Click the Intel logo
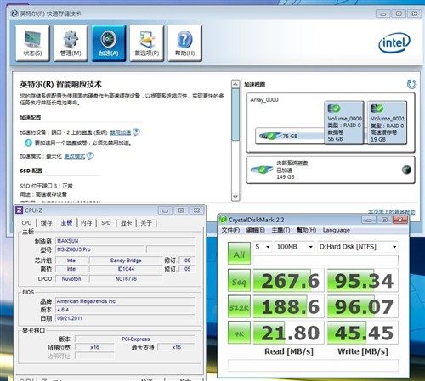425x381 pixels. [394, 42]
